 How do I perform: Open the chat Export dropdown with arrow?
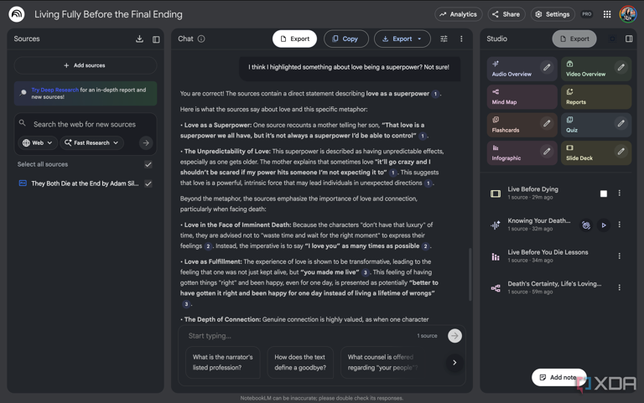[402, 39]
